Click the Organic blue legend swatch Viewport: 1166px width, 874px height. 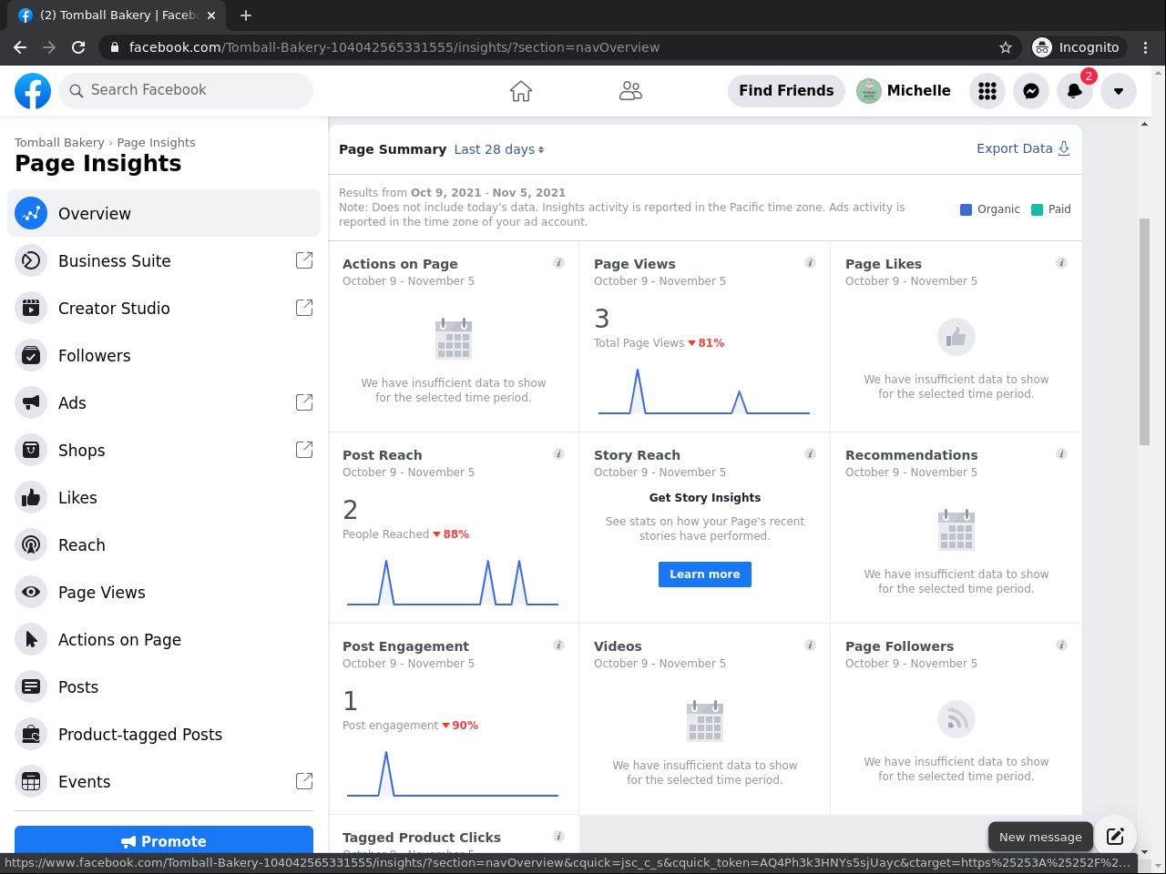click(967, 209)
